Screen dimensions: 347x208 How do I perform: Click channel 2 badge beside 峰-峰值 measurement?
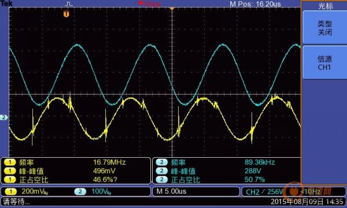click(x=162, y=171)
